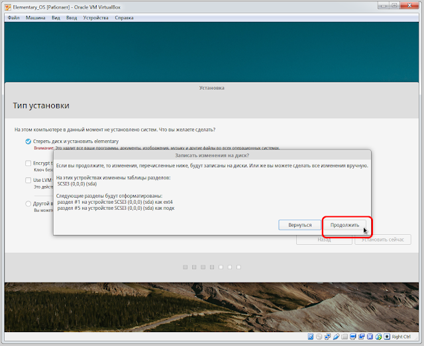Viewport: 424px width, 346px height.
Task: Click 'На этих устройствах изменены таблицы разделов:' text
Action: [113, 178]
